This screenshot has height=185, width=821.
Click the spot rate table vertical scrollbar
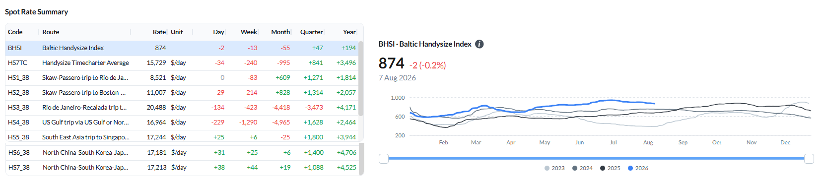pos(361,78)
